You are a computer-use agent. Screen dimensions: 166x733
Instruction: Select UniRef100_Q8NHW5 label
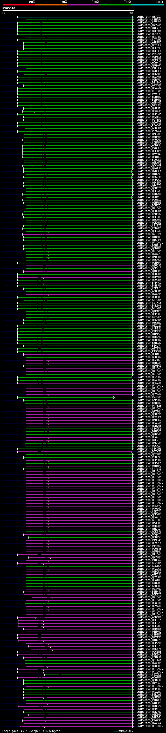coord(149,632)
